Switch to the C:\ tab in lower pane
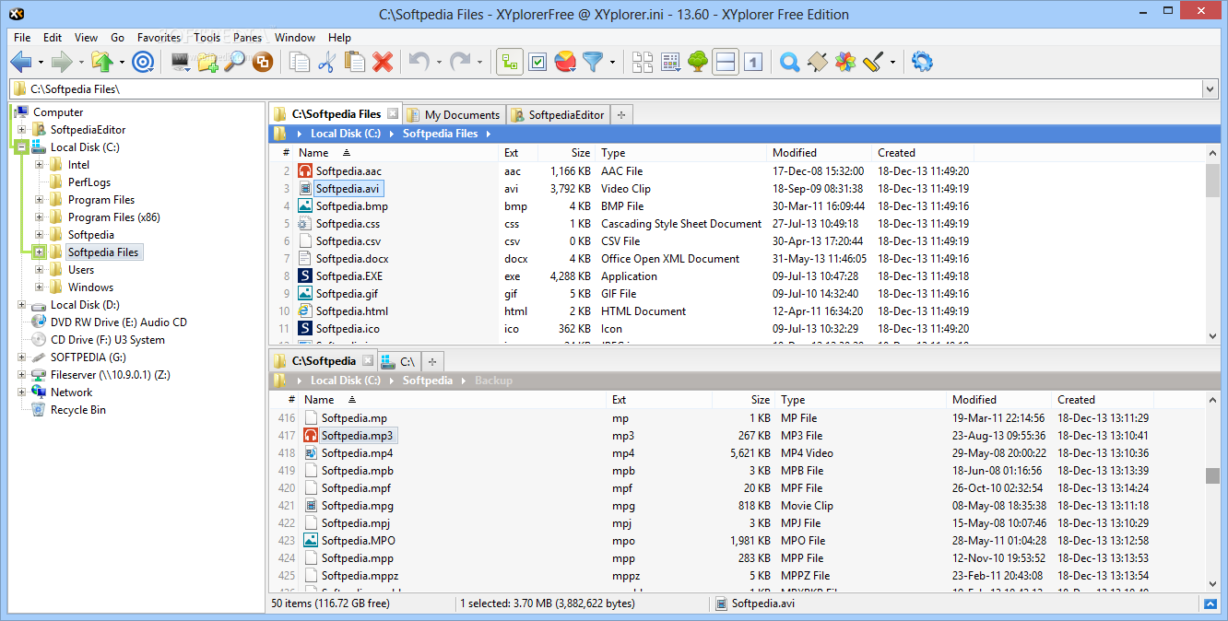Screen dimensions: 1228x621 pyautogui.click(x=398, y=361)
